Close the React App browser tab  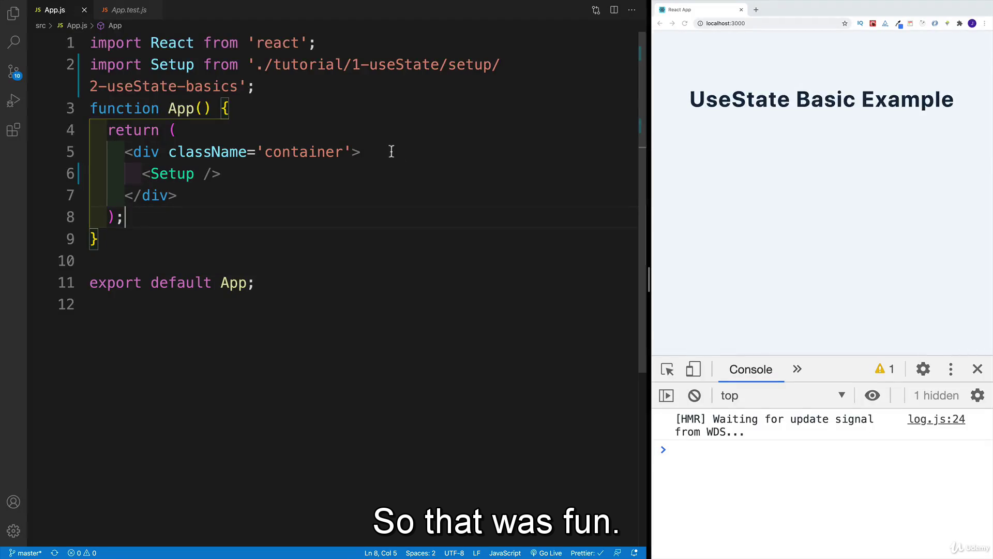tap(741, 9)
